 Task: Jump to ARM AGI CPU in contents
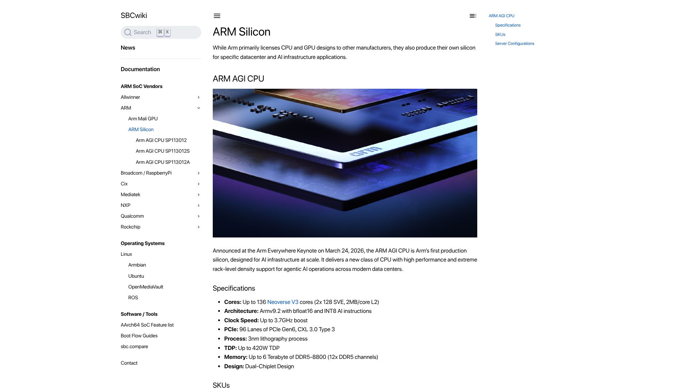coord(501,16)
